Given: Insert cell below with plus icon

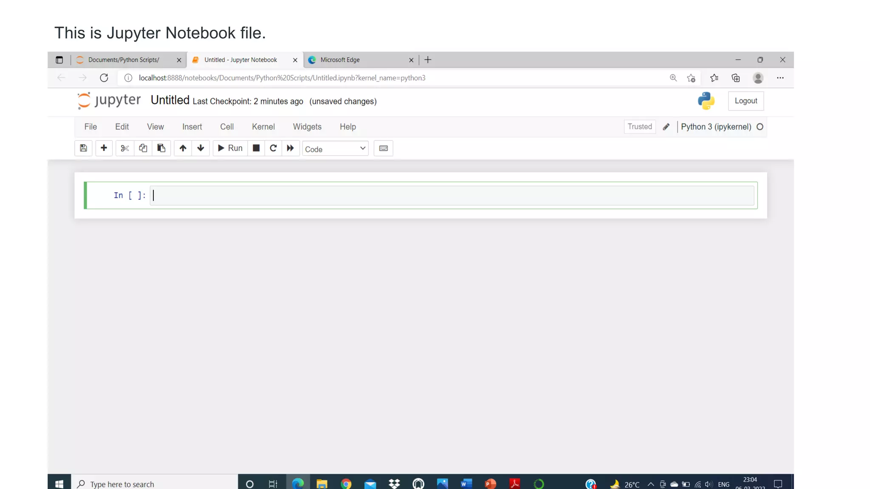Looking at the screenshot, I should pos(104,148).
